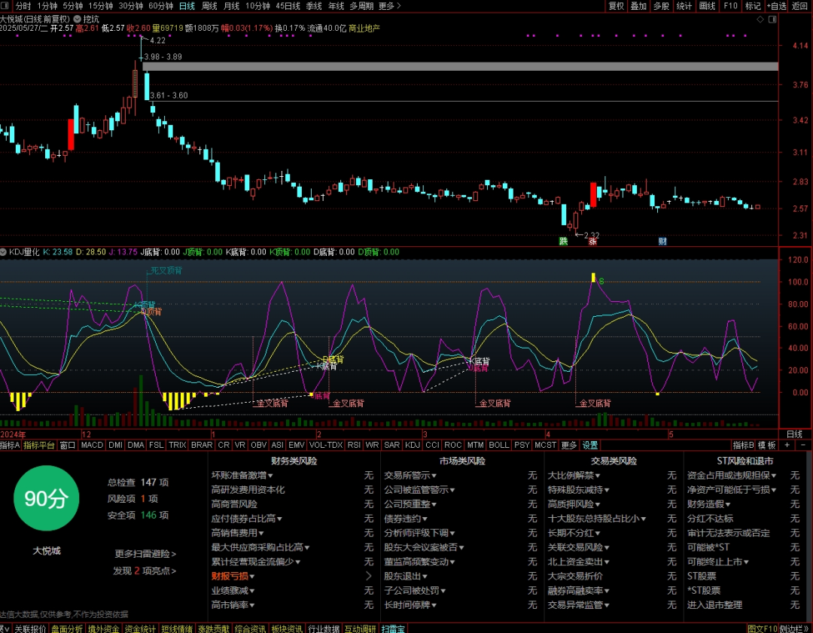The image size is (813, 633).
Task: Toggle 复权 price adjustment
Action: pos(616,6)
